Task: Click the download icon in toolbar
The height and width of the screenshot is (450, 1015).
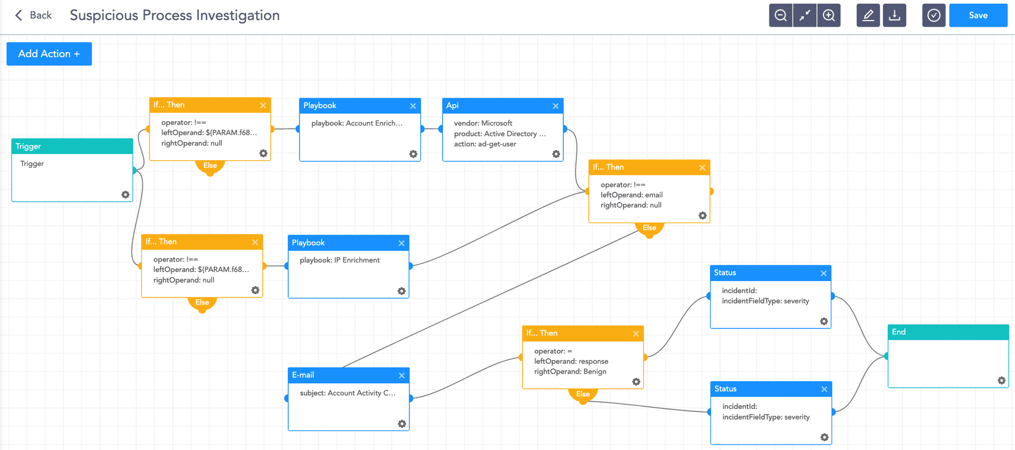Action: click(894, 15)
